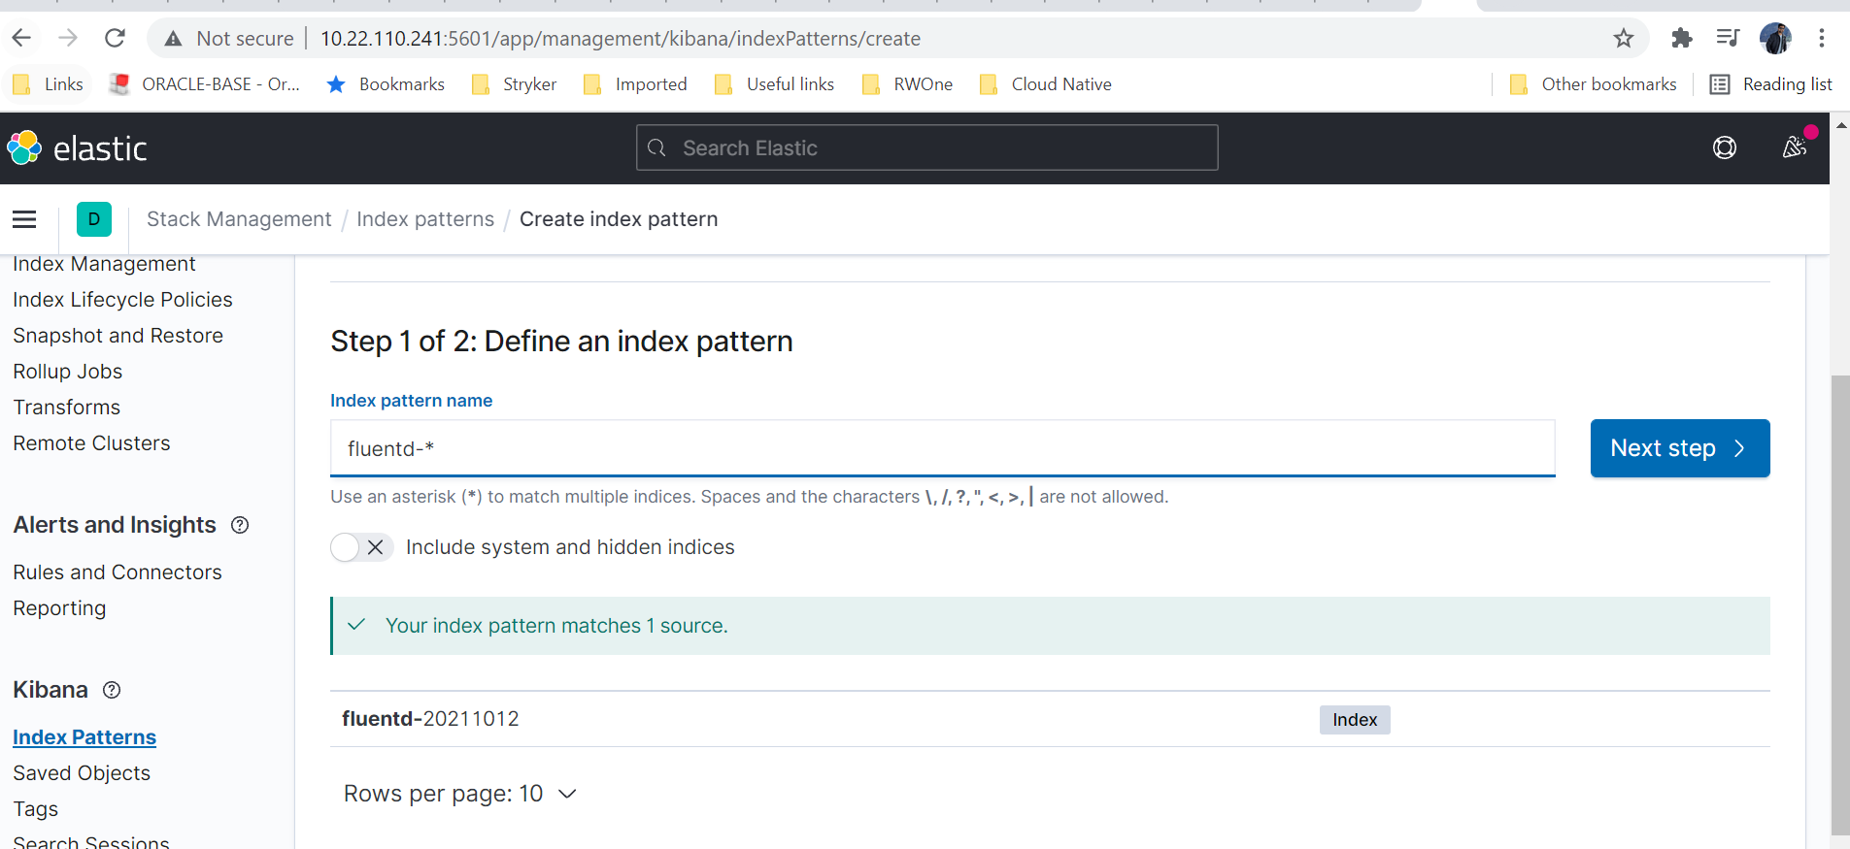The image size is (1850, 849).
Task: Open Index Management in sidebar
Action: [104, 264]
